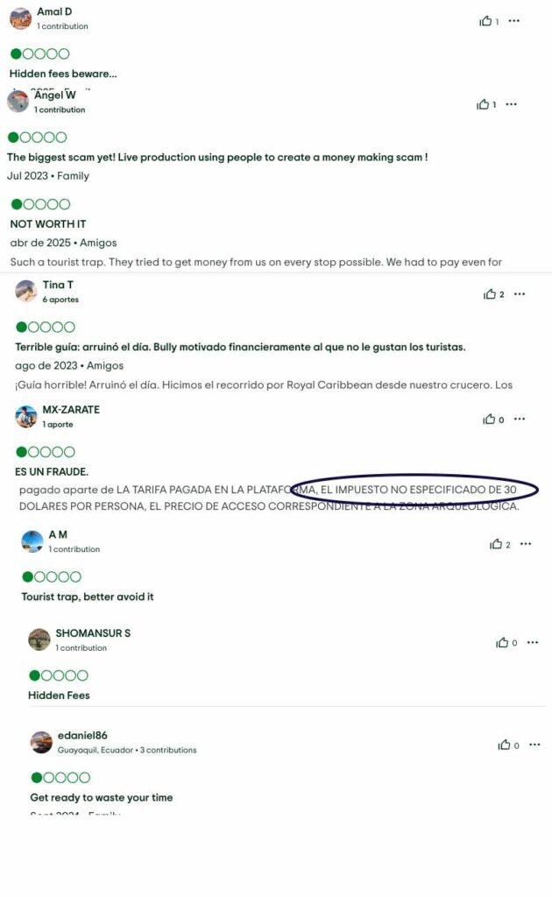The height and width of the screenshot is (897, 552).
Task: Like A M's review
Action: [496, 544]
